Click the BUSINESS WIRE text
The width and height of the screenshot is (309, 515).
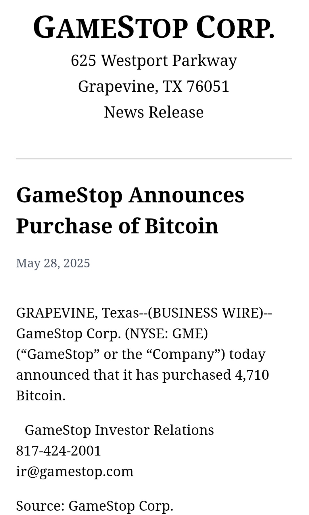tap(206, 313)
